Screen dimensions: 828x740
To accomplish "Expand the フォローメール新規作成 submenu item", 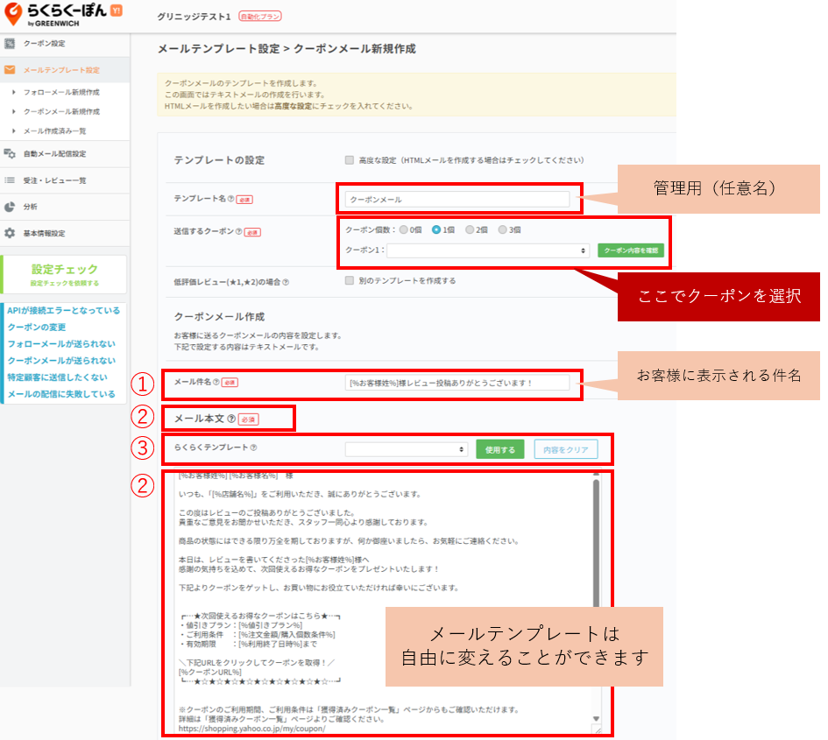I will coord(60,92).
